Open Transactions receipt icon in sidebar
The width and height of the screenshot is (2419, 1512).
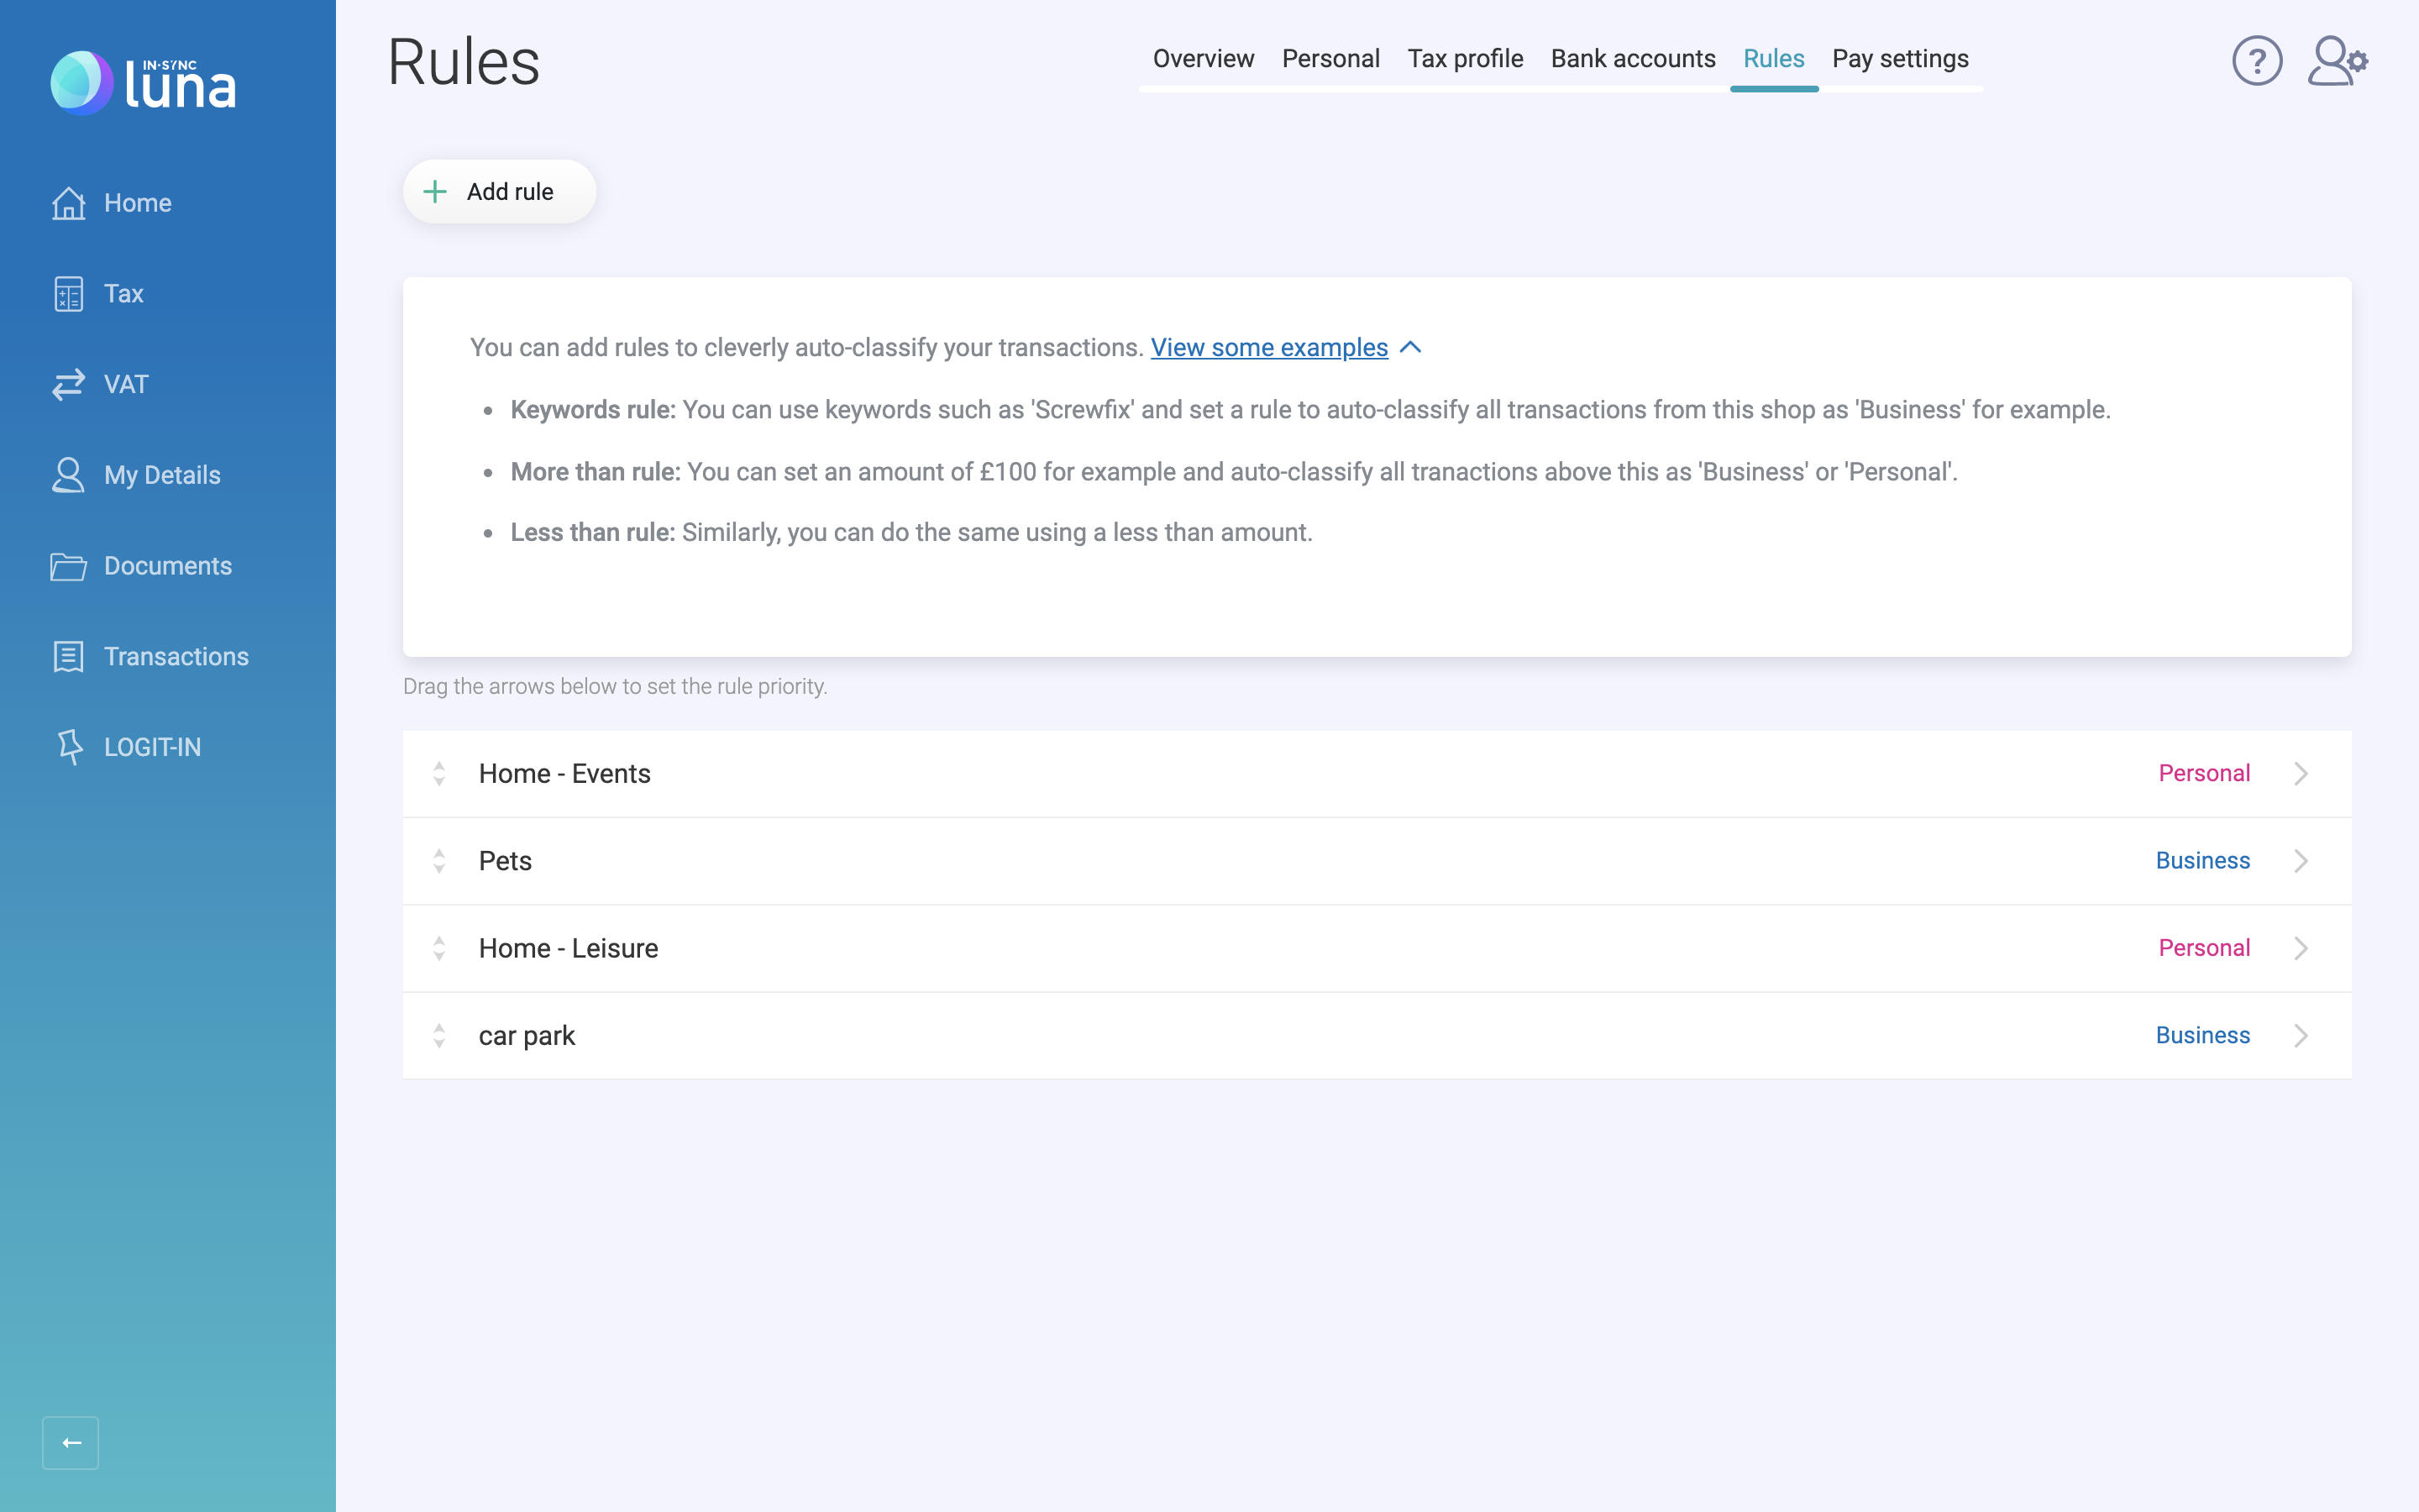[68, 657]
